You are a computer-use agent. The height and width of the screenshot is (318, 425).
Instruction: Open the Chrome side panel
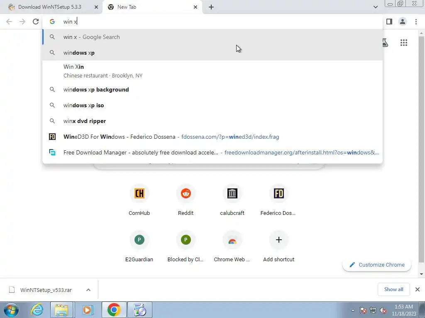pyautogui.click(x=389, y=22)
